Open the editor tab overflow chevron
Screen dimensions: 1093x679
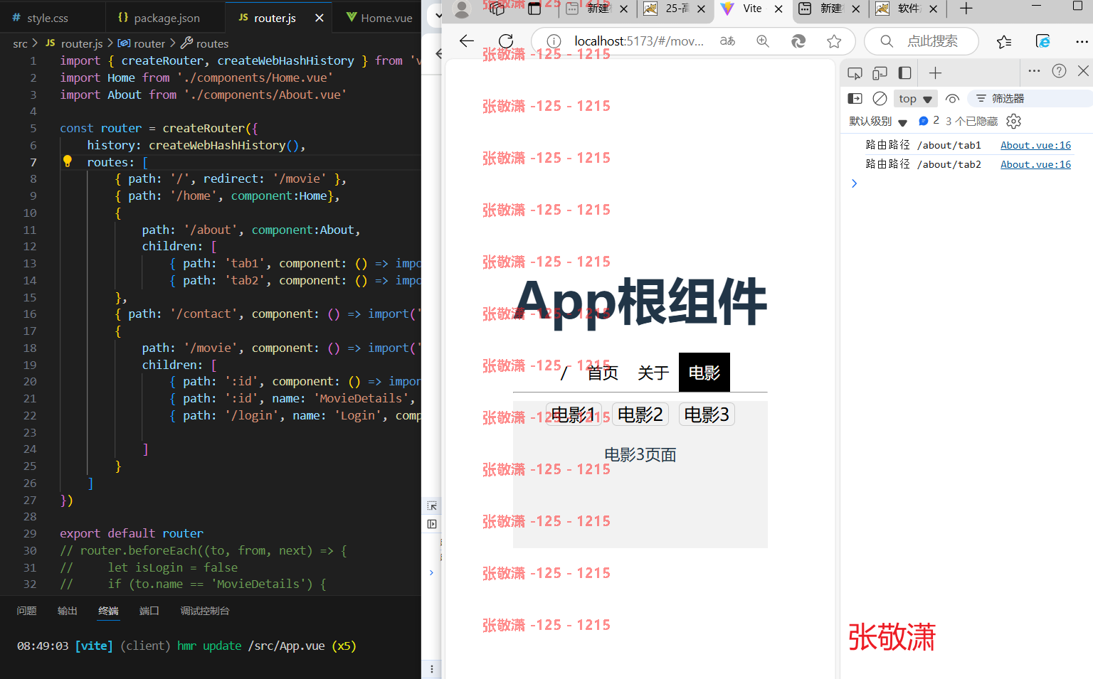click(439, 14)
